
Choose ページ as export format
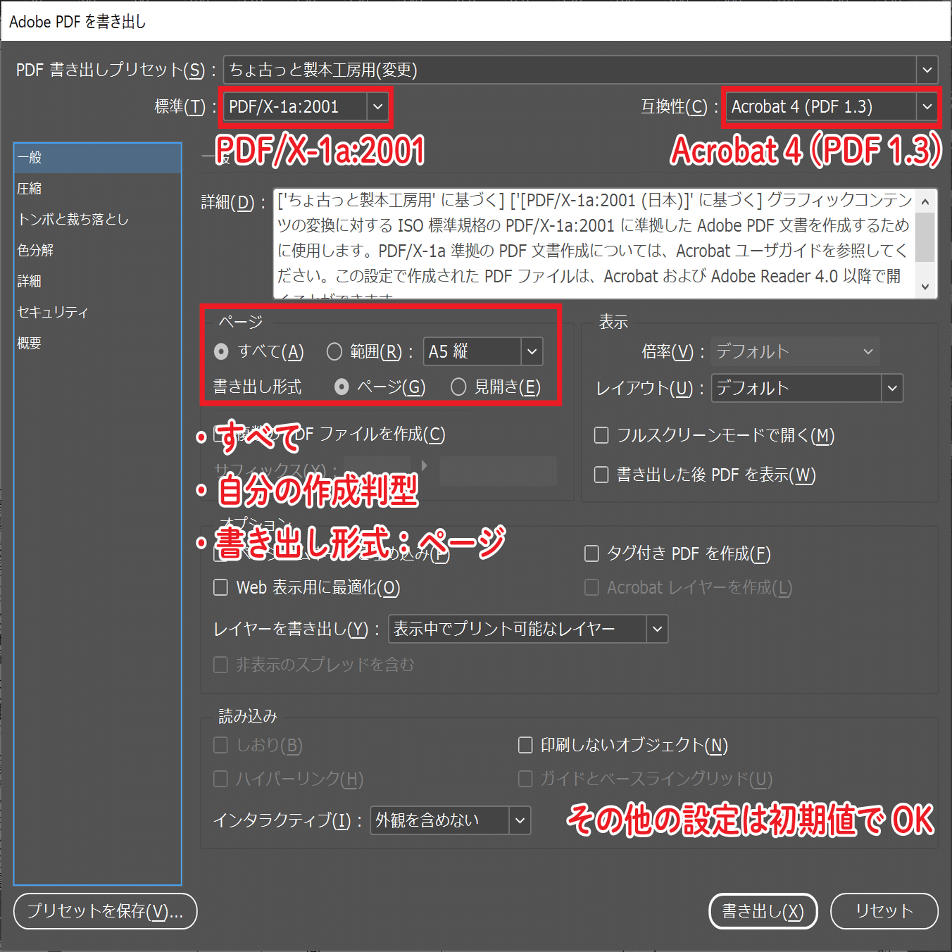[x=342, y=387]
